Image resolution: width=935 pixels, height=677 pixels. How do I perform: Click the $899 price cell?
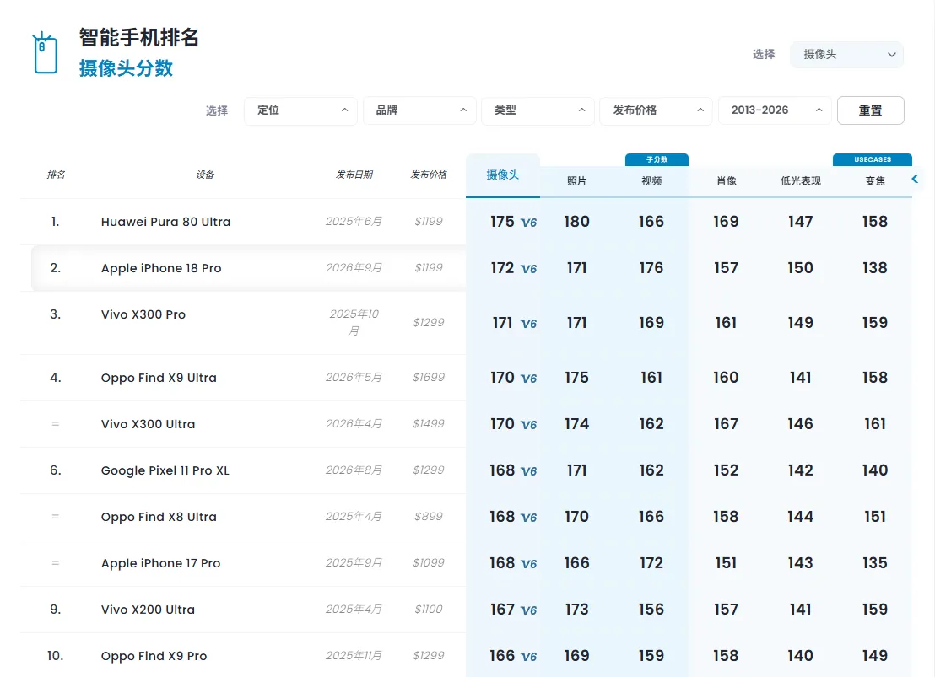click(x=429, y=516)
